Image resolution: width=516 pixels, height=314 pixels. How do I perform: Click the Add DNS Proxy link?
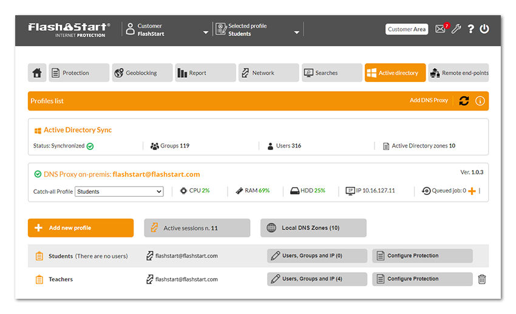[x=429, y=101]
